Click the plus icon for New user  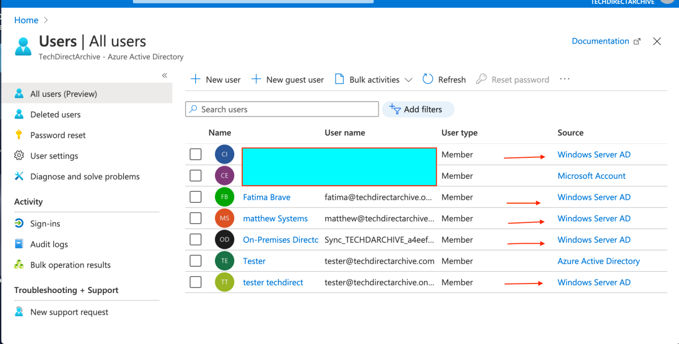(x=195, y=79)
